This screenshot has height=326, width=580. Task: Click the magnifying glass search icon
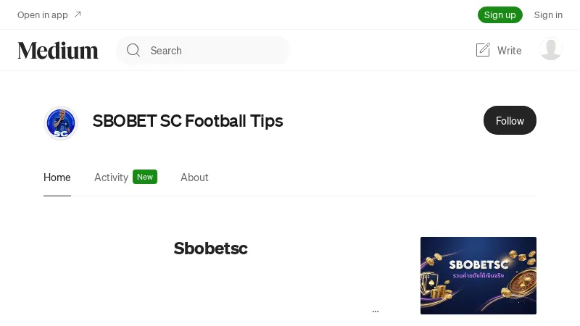pyautogui.click(x=133, y=50)
